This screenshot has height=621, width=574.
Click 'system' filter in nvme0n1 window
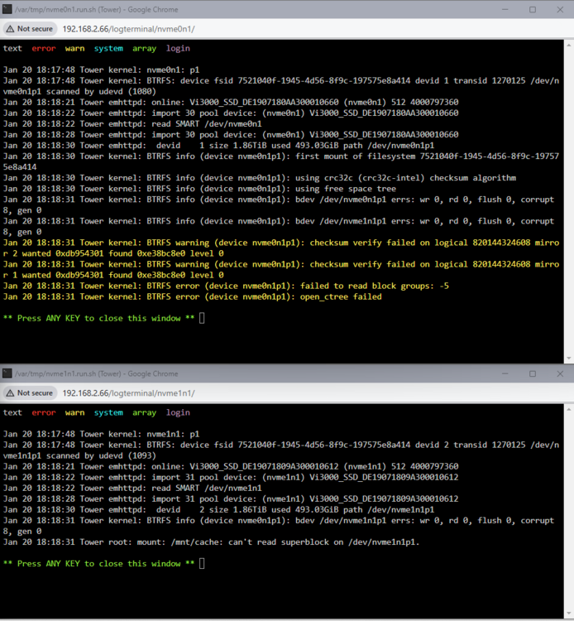(x=108, y=48)
